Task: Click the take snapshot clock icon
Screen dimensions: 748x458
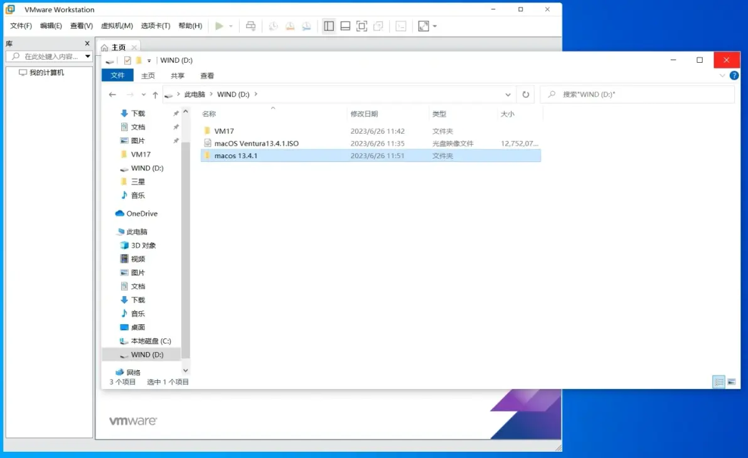Action: coord(274,26)
